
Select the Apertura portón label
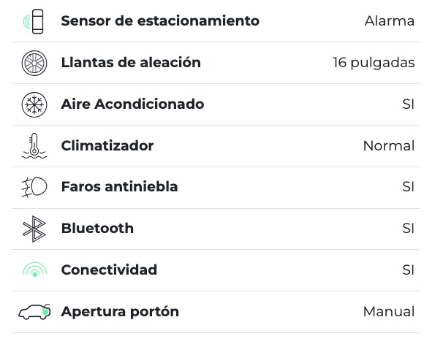click(120, 312)
